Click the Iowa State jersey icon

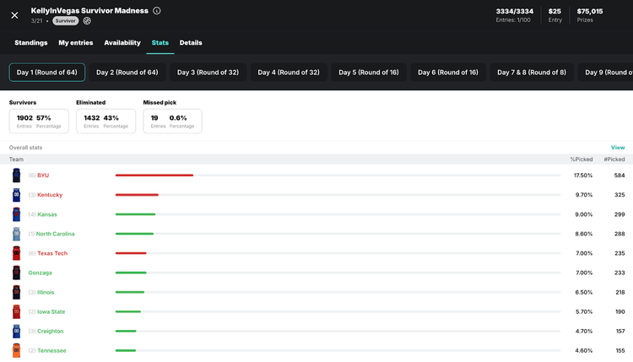(16, 311)
